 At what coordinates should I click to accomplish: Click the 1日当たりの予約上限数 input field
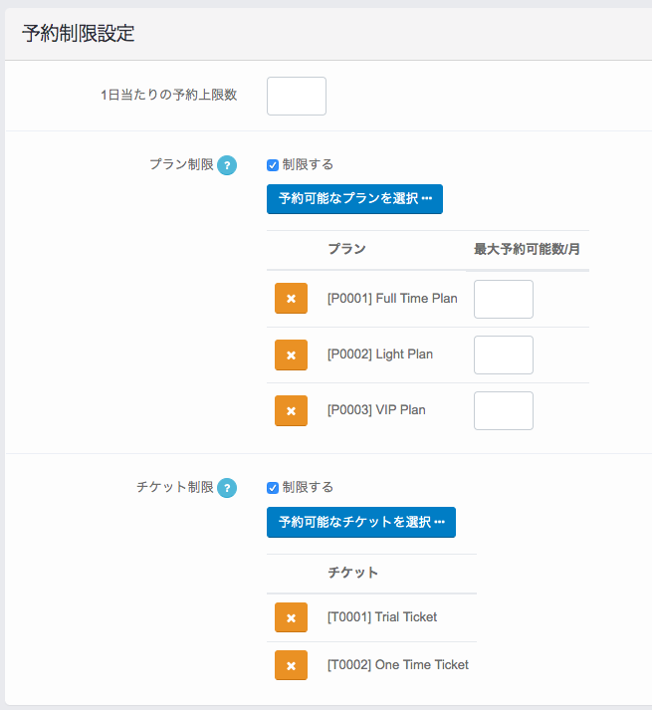click(x=297, y=96)
